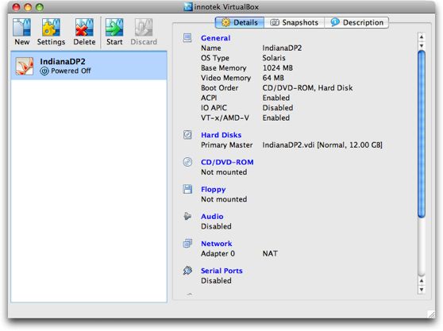The image size is (443, 331).
Task: Click 'Not mounted' under Floppy
Action: click(224, 199)
